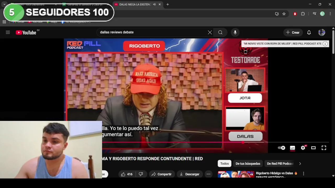Open video settings gear
This screenshot has width=335, height=188.
303,148
